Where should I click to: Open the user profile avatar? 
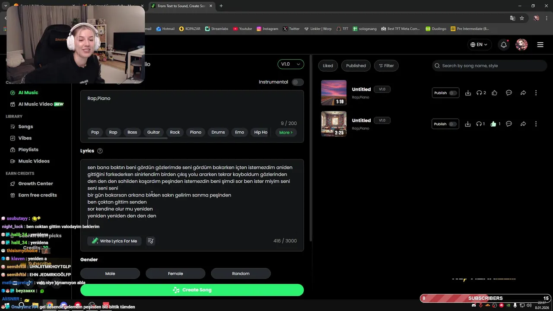click(x=521, y=44)
